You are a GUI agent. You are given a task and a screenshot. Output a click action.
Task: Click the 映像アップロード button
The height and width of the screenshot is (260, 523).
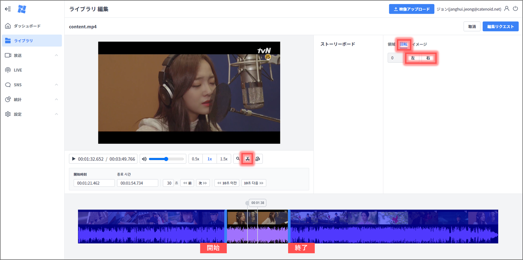point(411,9)
